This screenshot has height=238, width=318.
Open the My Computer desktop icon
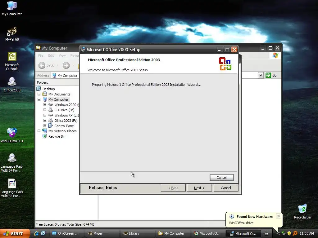(x=12, y=8)
